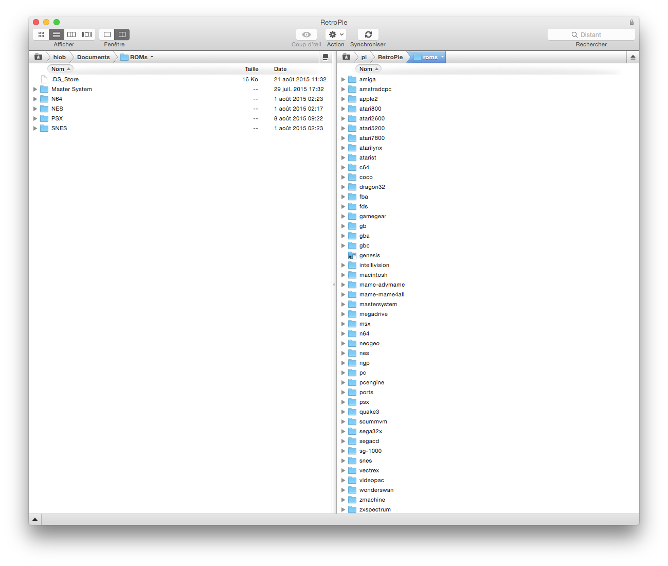Click left pane local disk icon
Image resolution: width=668 pixels, height=566 pixels.
[326, 57]
